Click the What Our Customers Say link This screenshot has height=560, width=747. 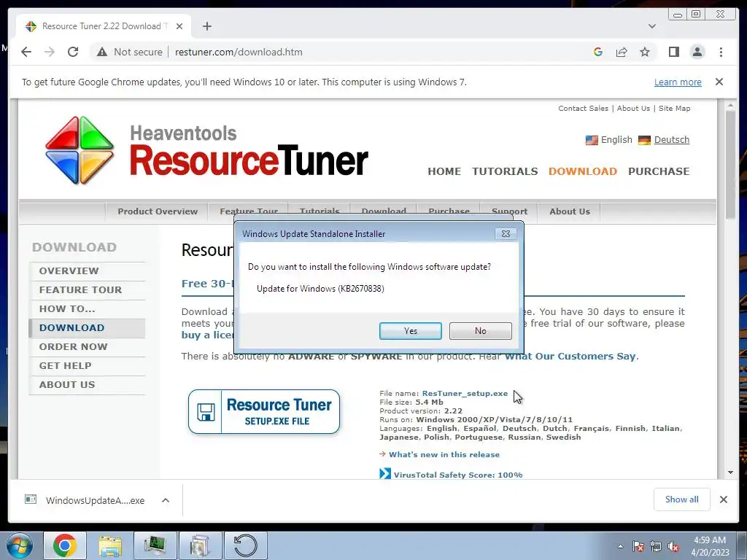pyautogui.click(x=570, y=356)
